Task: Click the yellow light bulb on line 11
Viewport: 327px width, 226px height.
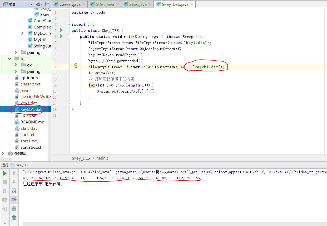Action: 76,66
